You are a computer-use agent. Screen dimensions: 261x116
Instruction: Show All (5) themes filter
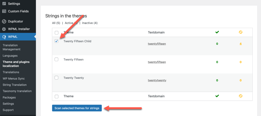pos(56,23)
